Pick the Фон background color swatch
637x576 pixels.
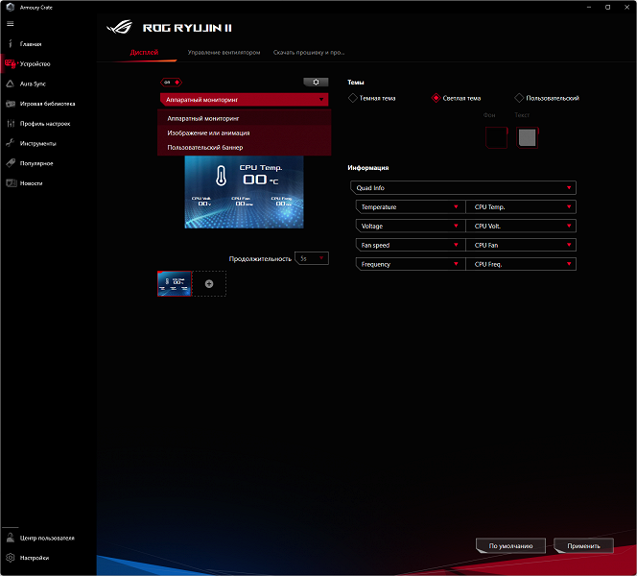(496, 137)
